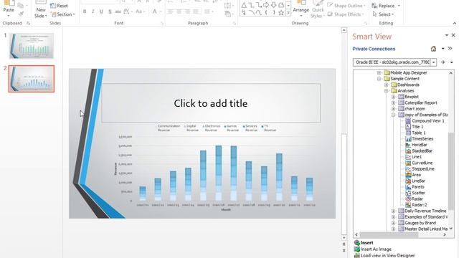Open Smart View task pane options menu
This screenshot has height=258, width=459.
(447, 35)
